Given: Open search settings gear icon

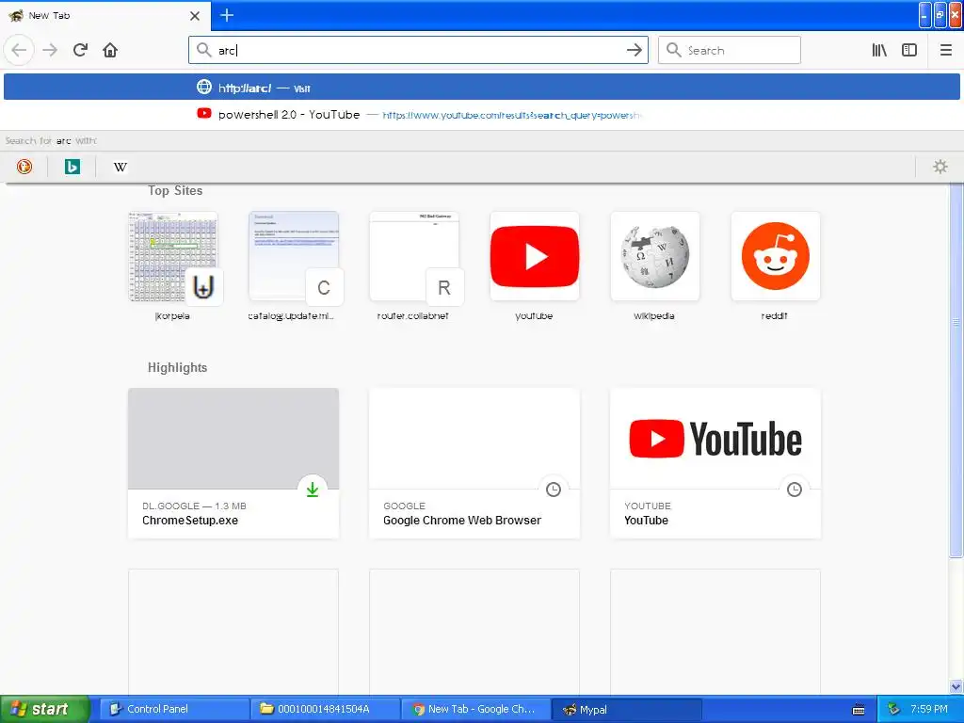Looking at the screenshot, I should 940,167.
